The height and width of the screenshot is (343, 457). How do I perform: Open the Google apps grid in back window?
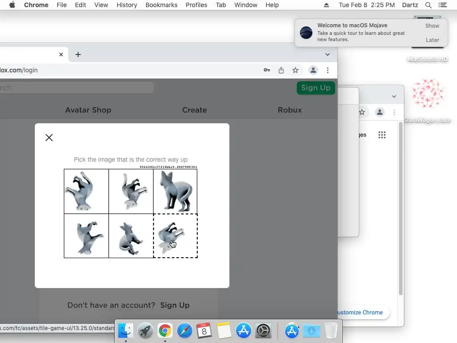[382, 135]
